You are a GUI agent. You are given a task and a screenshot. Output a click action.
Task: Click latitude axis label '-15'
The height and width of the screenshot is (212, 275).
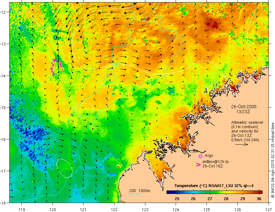tap(3, 107)
